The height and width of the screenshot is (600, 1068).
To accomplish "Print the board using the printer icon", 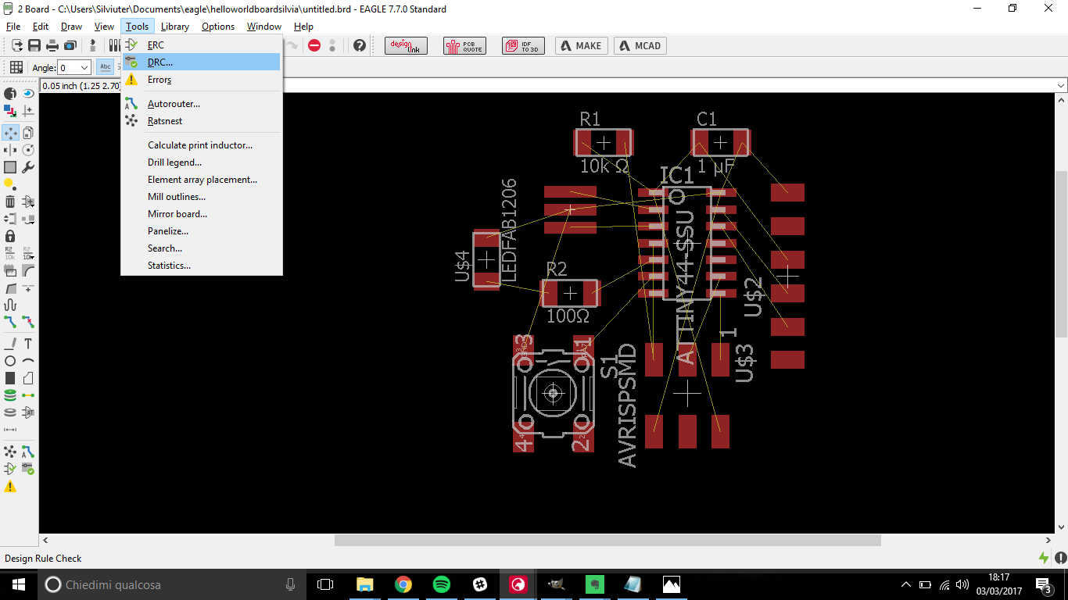I will point(52,45).
